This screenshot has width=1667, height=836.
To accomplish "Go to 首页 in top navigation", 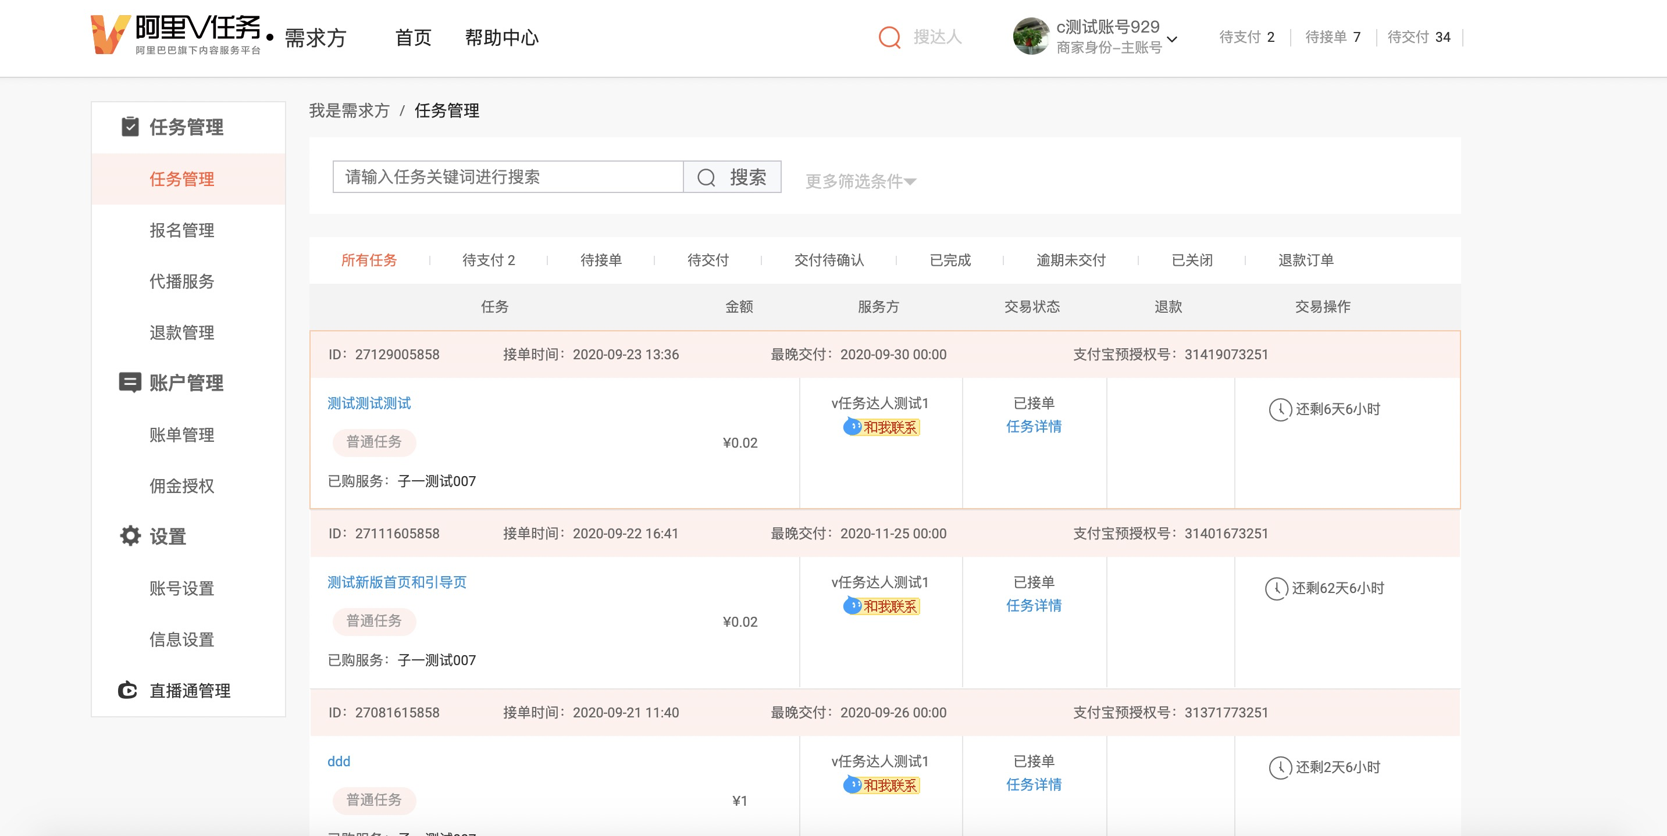I will [x=413, y=38].
